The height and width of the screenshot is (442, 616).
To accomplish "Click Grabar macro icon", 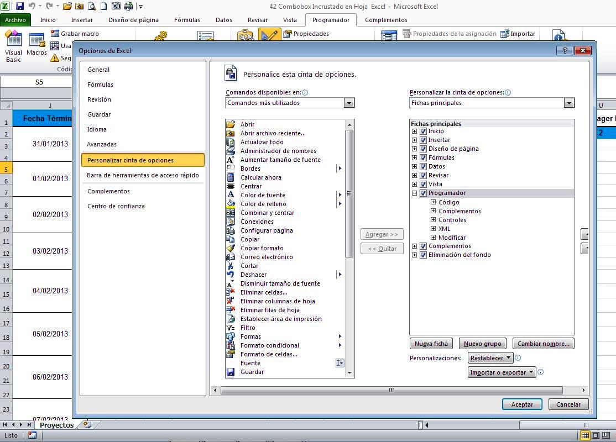I will 55,34.
